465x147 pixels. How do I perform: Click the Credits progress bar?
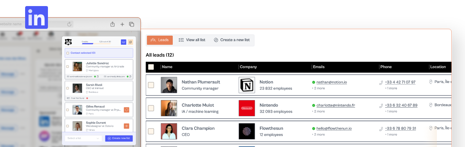(x=96, y=44)
